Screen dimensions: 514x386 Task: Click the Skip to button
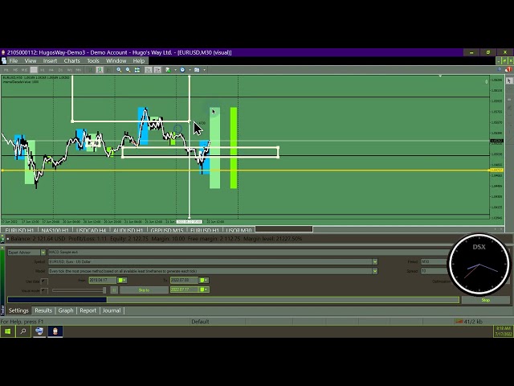[x=144, y=289]
